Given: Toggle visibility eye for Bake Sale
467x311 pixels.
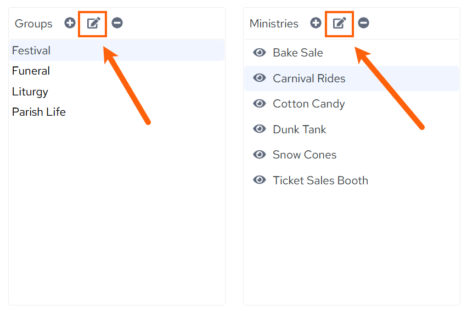Looking at the screenshot, I should coord(260,53).
